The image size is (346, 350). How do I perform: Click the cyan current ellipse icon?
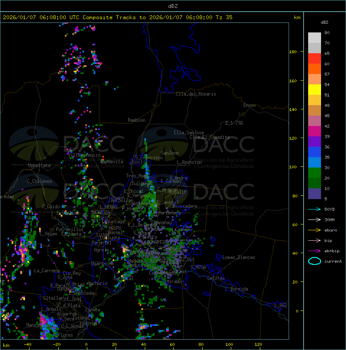click(314, 261)
